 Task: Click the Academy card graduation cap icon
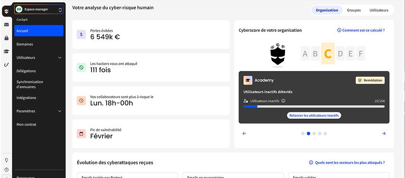pyautogui.click(x=248, y=80)
